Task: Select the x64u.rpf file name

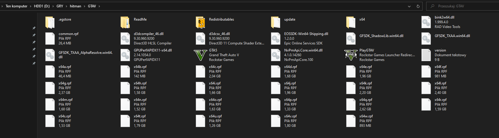Action: (215, 116)
